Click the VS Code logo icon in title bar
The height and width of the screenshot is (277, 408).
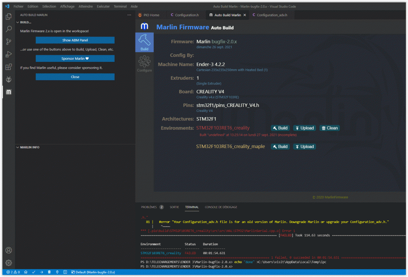coord(7,6)
